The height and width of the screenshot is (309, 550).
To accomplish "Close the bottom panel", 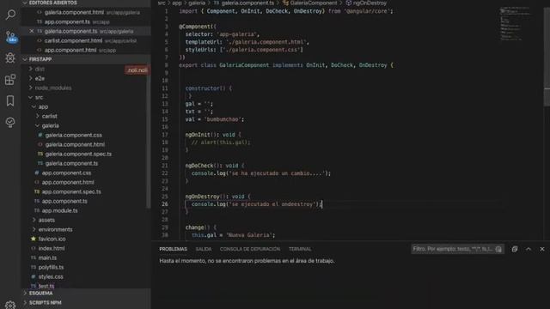I will (542, 249).
